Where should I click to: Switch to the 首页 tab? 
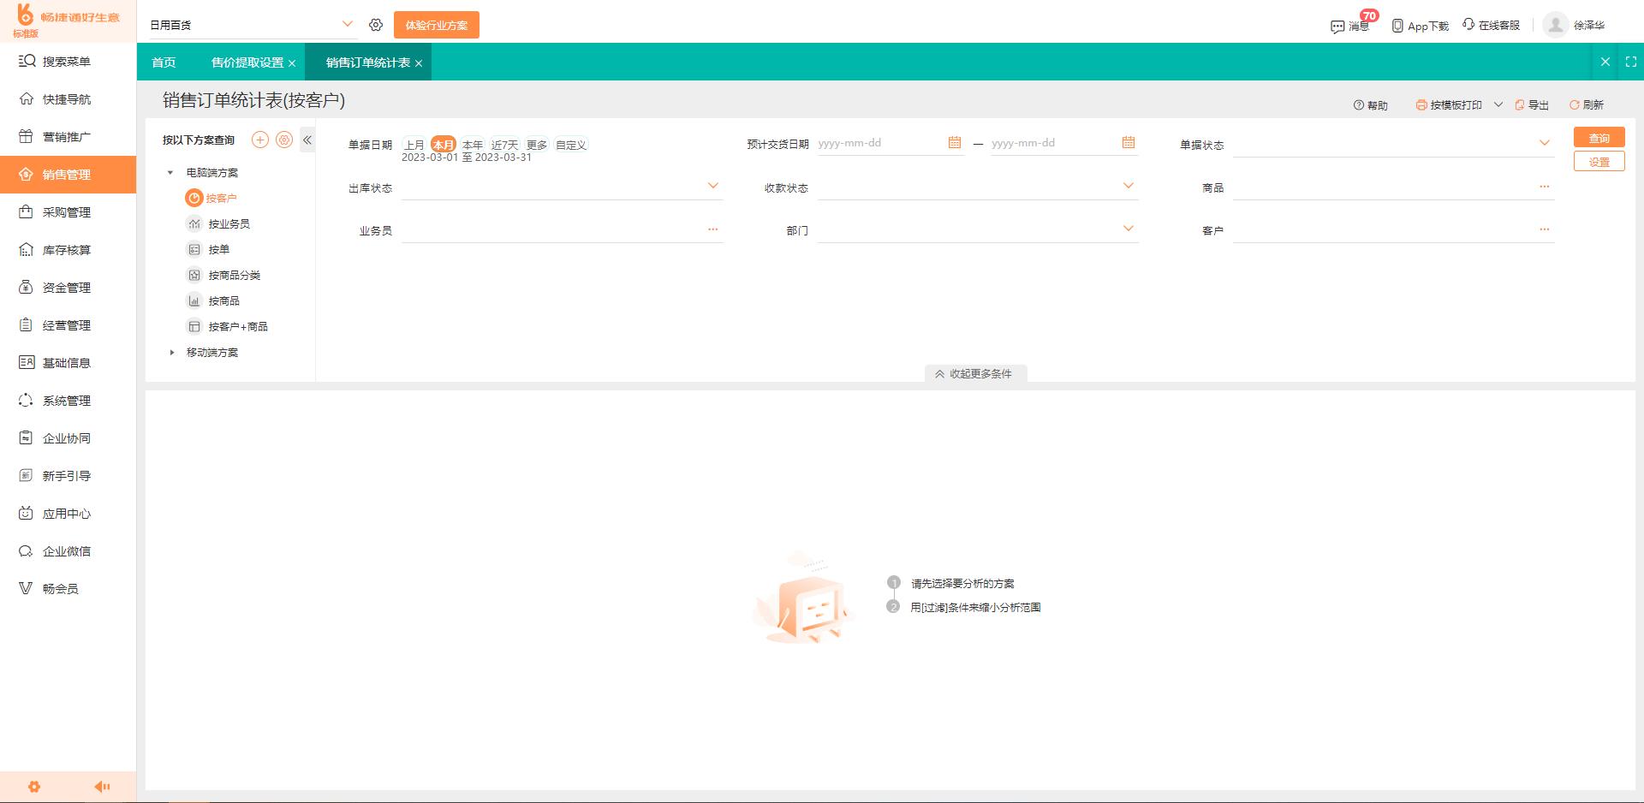tap(163, 62)
